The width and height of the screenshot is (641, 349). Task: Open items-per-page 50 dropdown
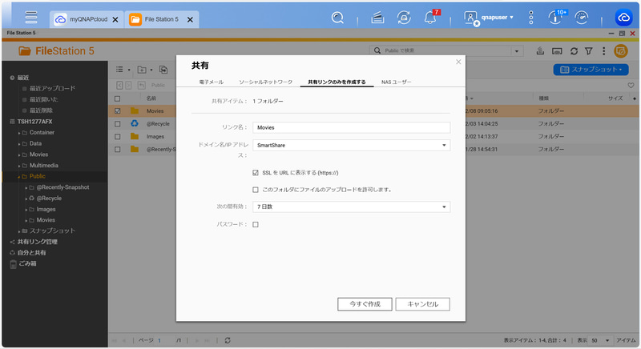[x=600, y=340]
